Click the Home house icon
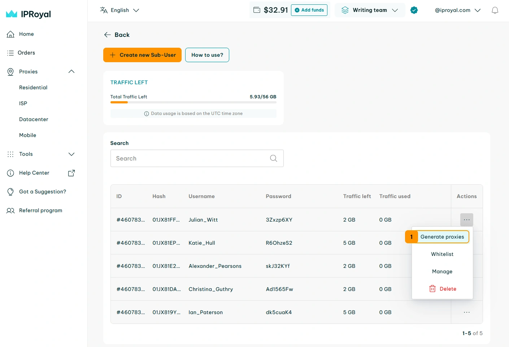Viewport: 509px width, 347px height. (x=10, y=34)
